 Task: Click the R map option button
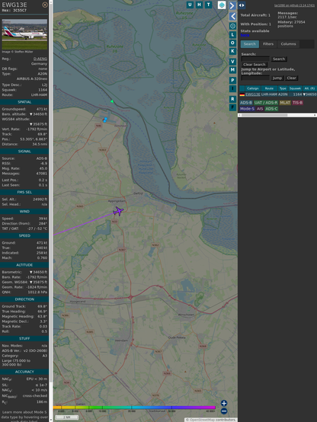tap(232, 99)
